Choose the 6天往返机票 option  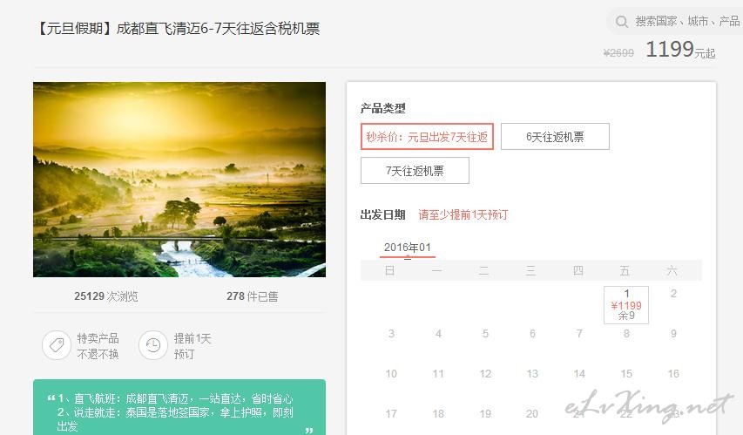click(555, 137)
